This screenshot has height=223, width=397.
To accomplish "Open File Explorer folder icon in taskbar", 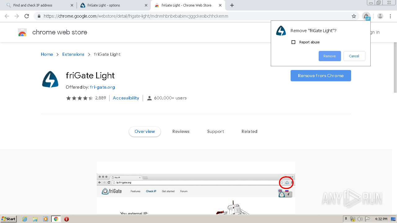I will pyautogui.click(x=35, y=219).
